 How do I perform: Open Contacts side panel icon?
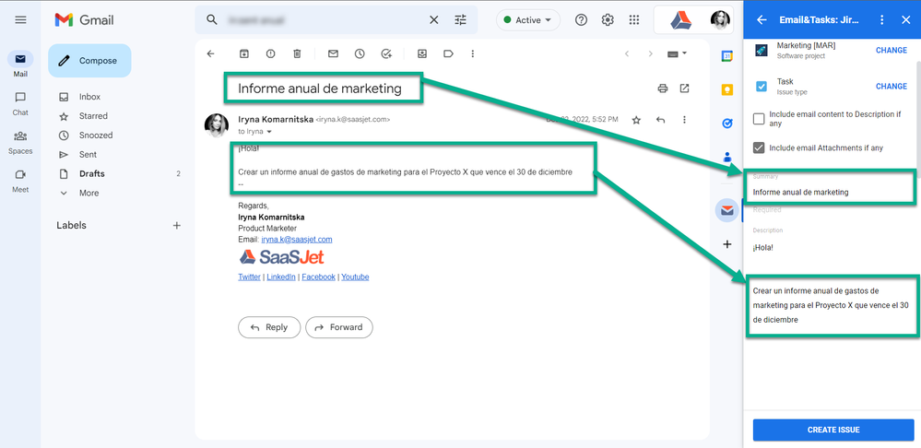[727, 158]
